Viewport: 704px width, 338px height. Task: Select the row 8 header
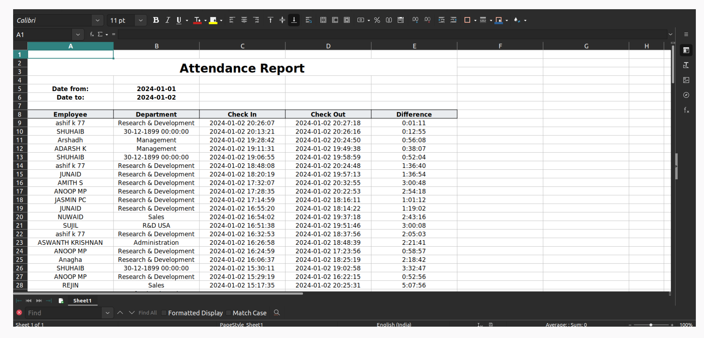[20, 114]
